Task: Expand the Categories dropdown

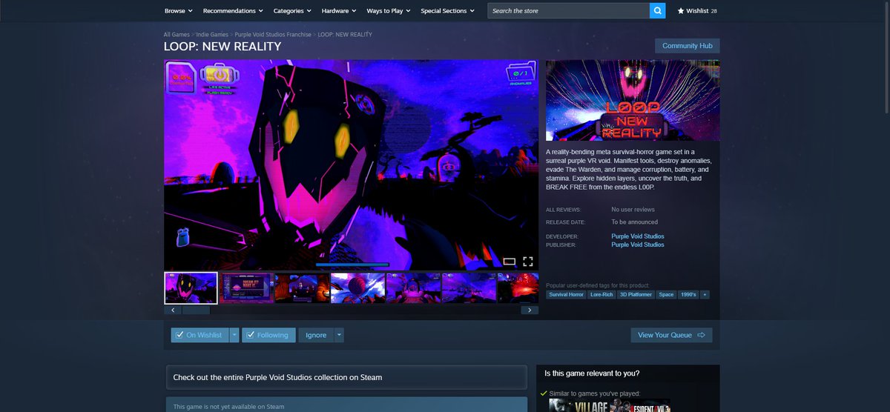Action: (293, 11)
